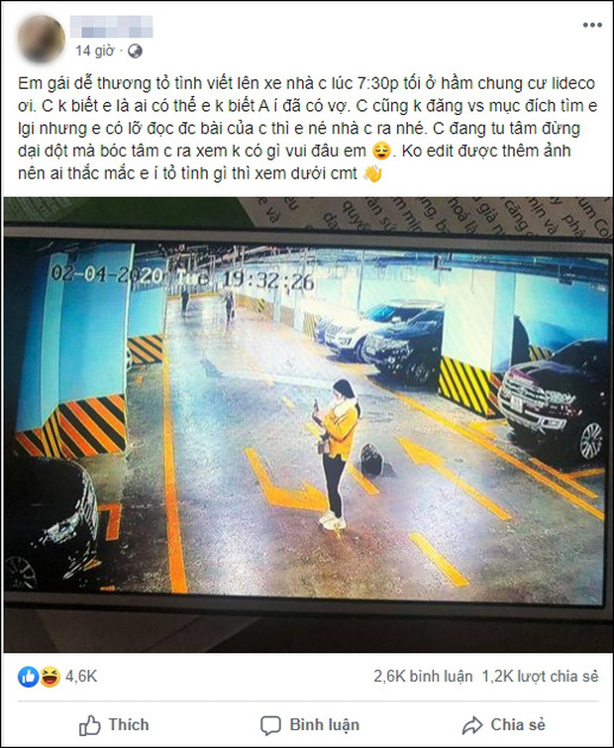614x748 pixels.
Task: Click the post text starting 'Em gái dễ thương'
Action: click(x=307, y=128)
